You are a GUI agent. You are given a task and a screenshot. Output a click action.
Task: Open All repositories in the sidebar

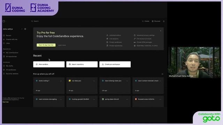(11, 56)
